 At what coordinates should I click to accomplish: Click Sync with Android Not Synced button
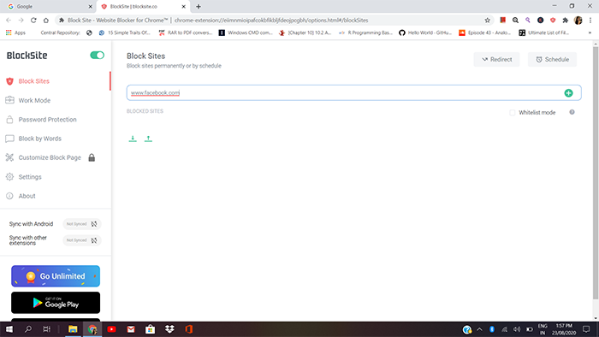tap(82, 224)
